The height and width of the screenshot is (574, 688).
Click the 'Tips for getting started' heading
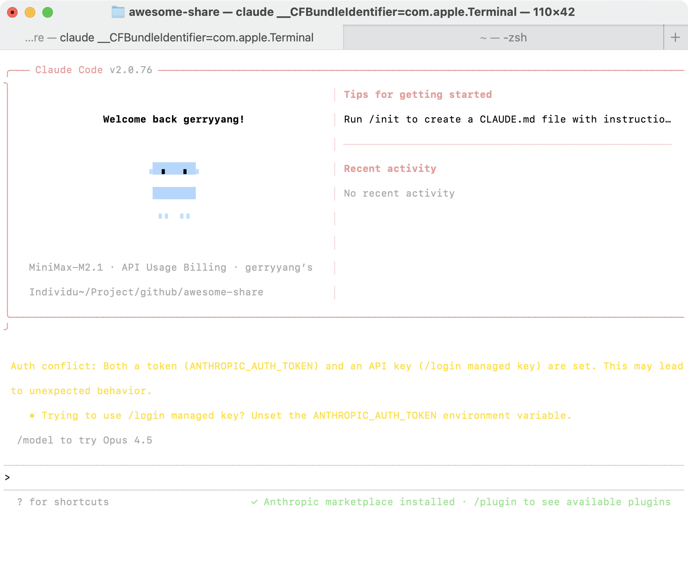tap(418, 95)
